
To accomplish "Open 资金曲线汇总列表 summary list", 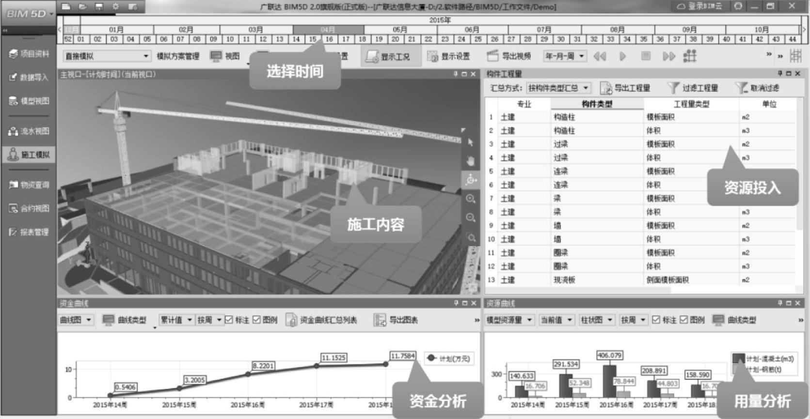I will click(321, 320).
